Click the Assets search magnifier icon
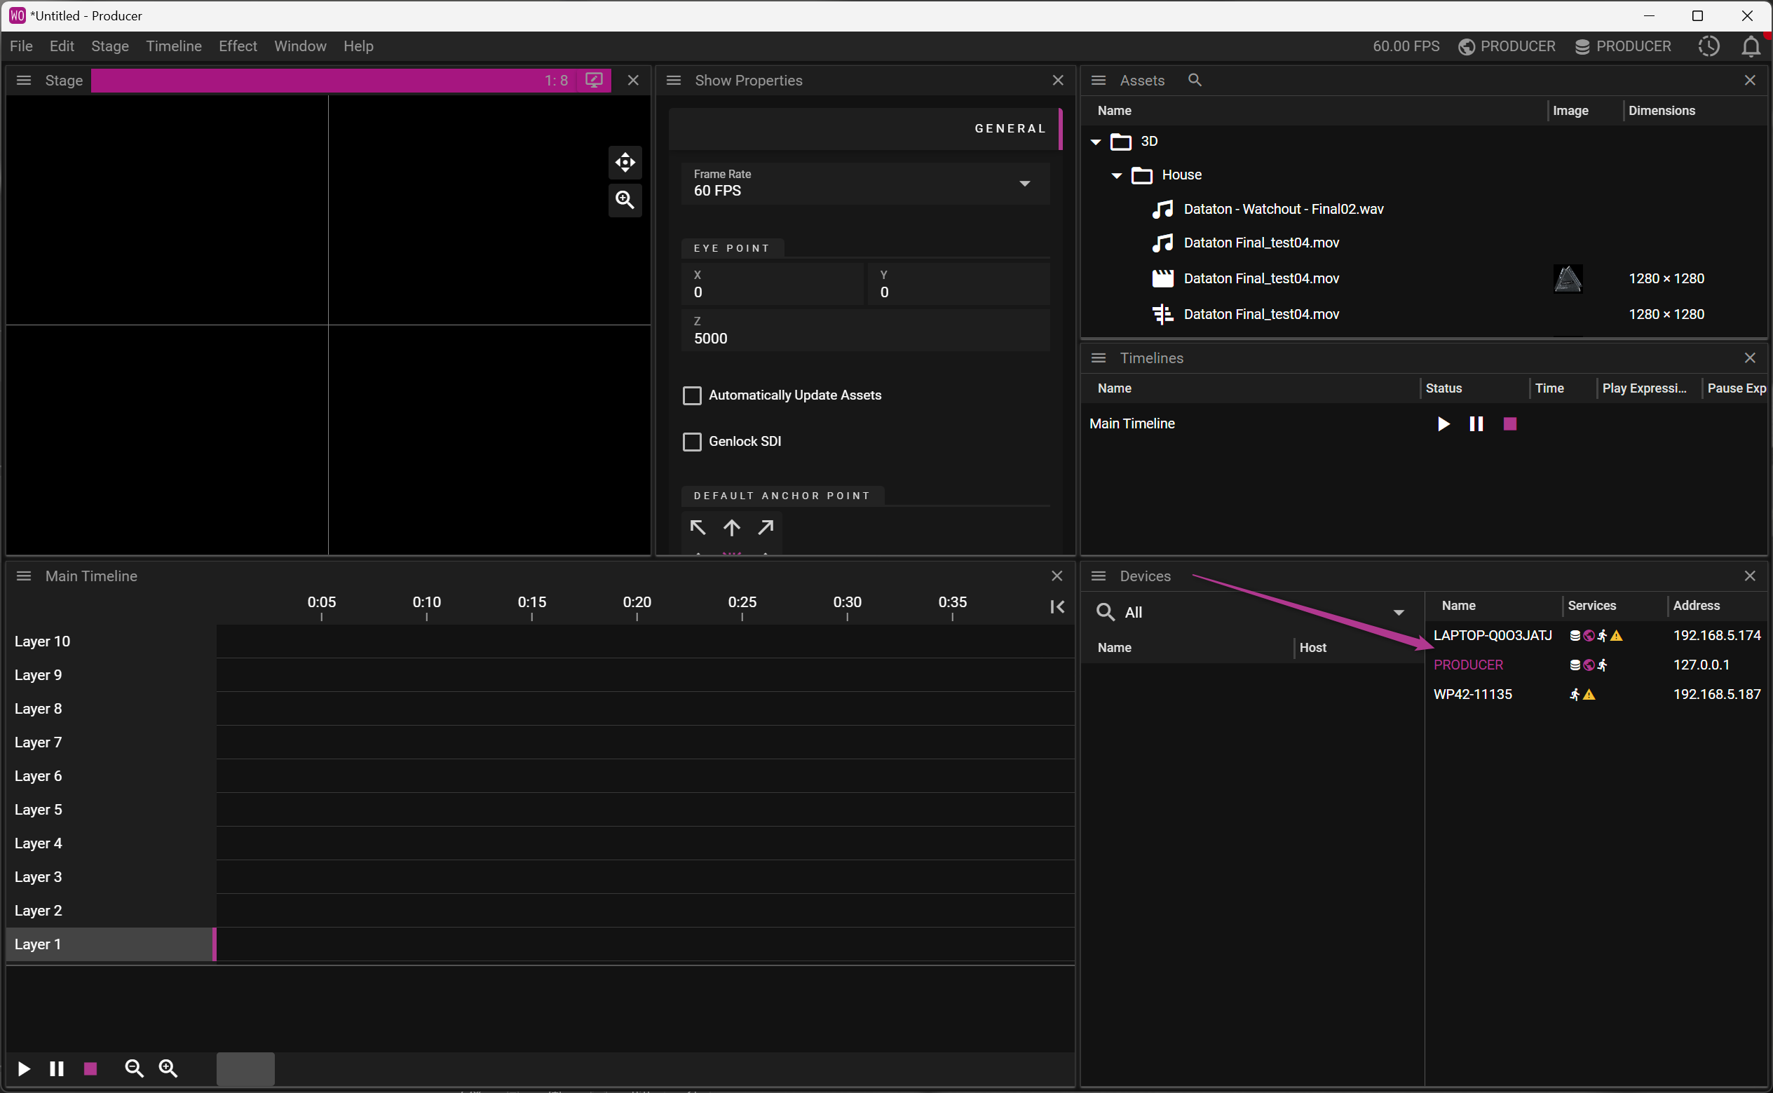 [x=1195, y=80]
